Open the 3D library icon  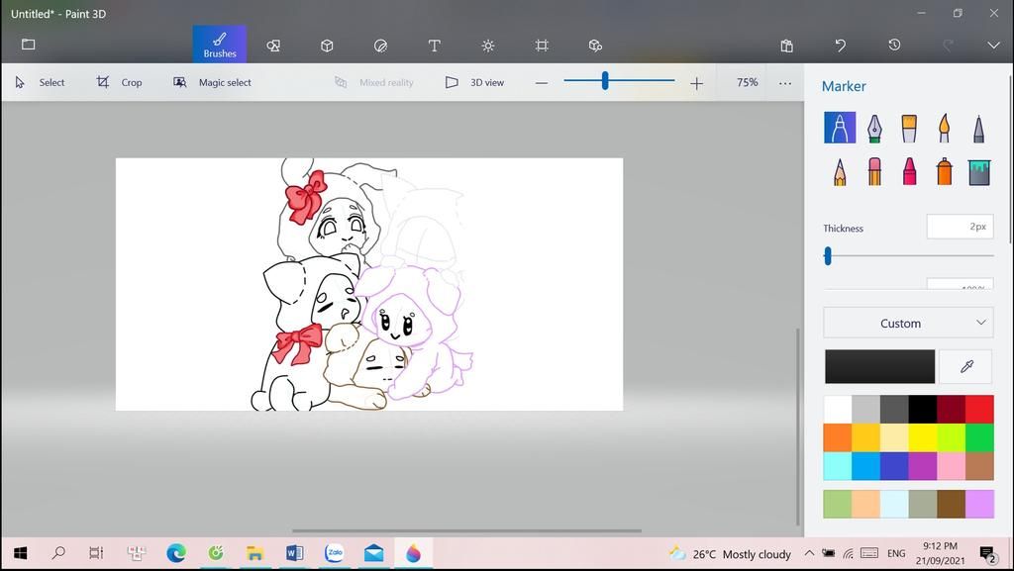[595, 46]
